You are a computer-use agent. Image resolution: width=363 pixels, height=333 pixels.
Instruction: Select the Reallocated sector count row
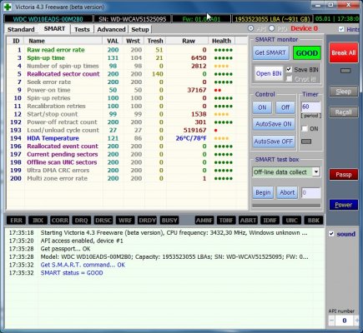[127, 74]
